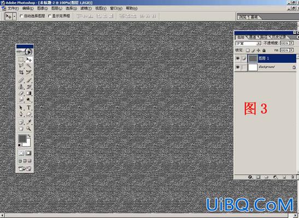This screenshot has height=218, width=299.
Task: Toggle link box on Background layer row
Action: [244, 67]
